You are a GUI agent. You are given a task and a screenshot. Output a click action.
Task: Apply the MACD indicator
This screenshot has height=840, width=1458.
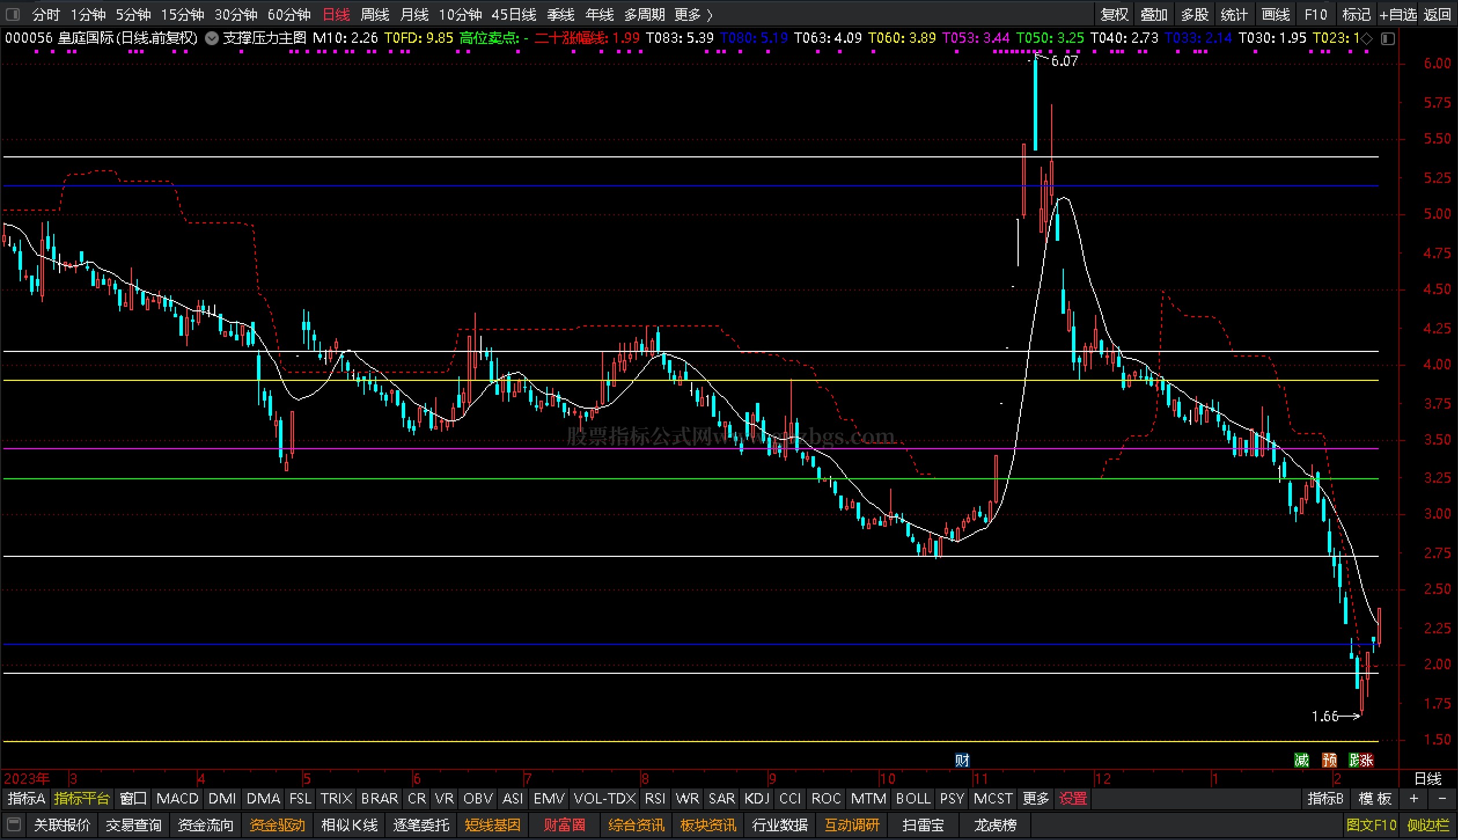pos(177,799)
